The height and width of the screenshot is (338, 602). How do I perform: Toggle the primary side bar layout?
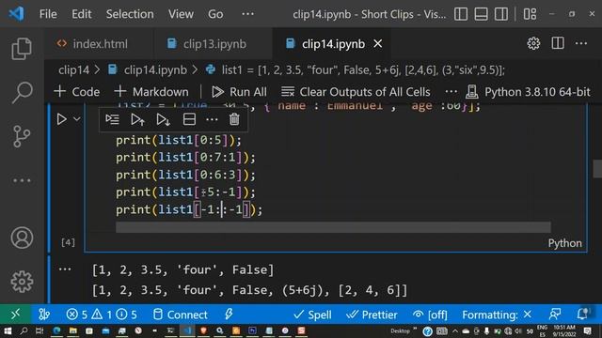(x=461, y=14)
